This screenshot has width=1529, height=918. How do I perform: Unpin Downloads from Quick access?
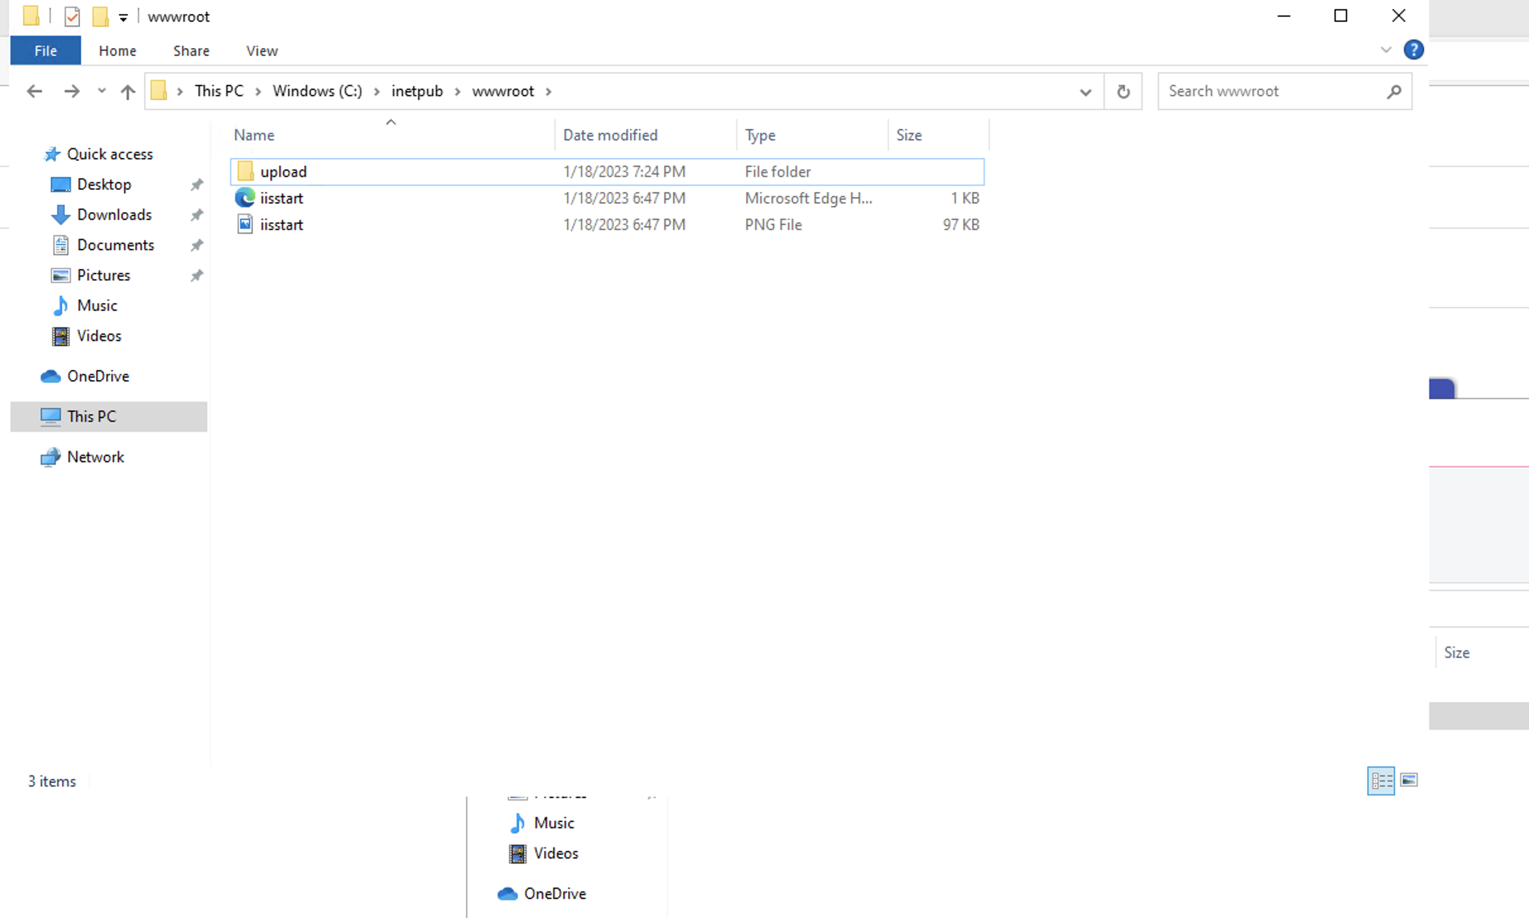[196, 215]
